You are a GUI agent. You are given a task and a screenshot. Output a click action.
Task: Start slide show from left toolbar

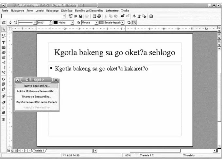pos(4,119)
